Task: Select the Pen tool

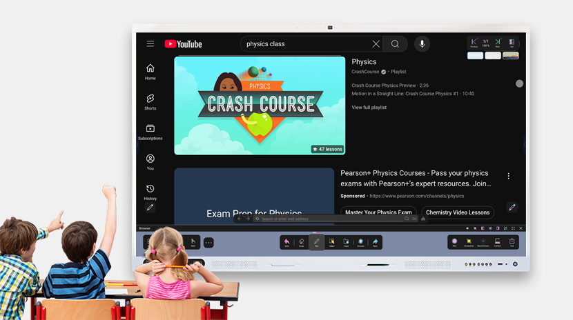Action: coord(316,242)
